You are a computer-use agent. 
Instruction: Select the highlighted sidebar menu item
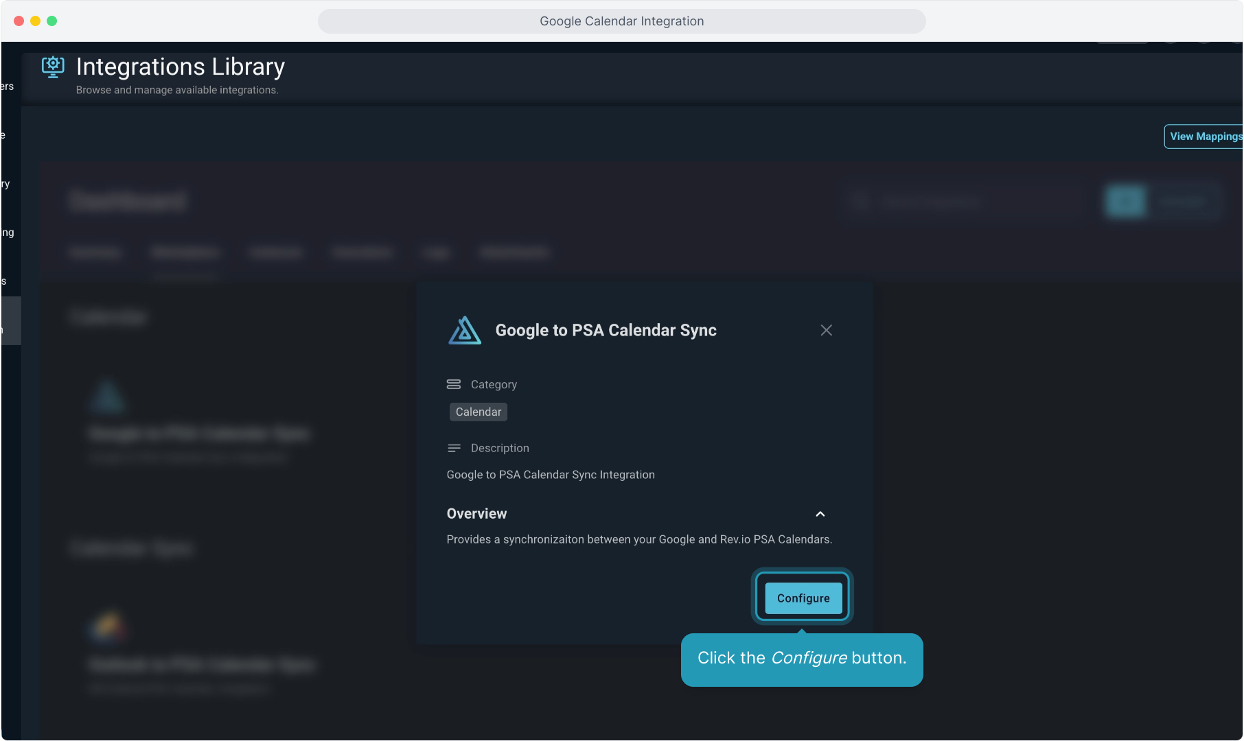pos(10,321)
